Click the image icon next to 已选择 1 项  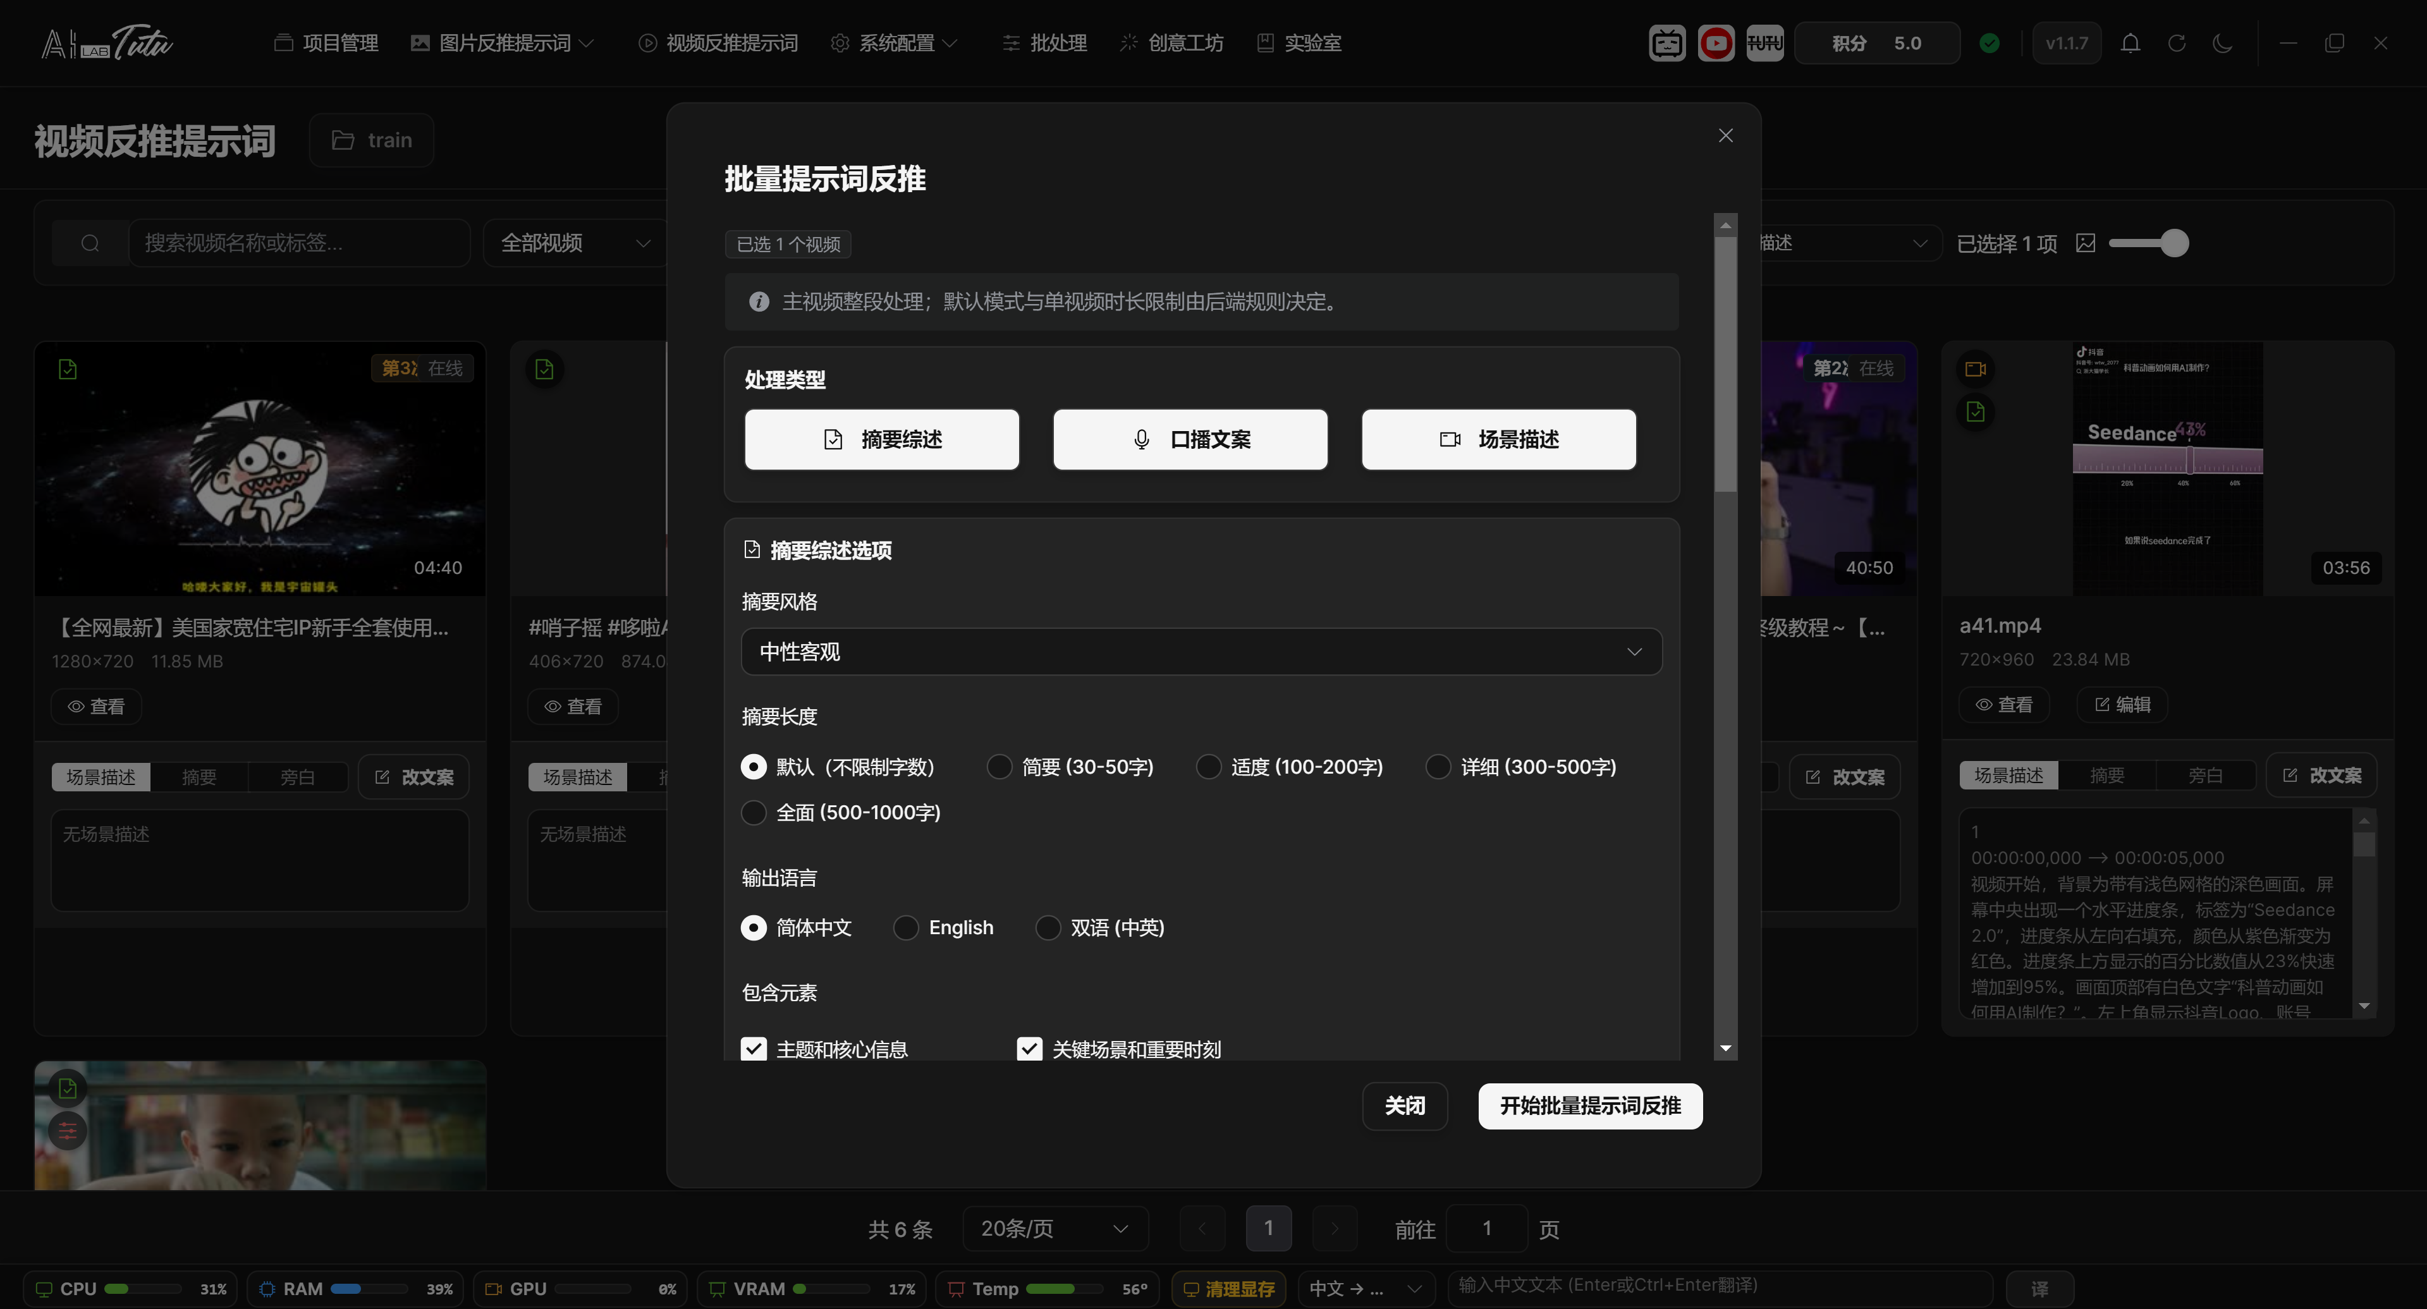(x=2086, y=243)
